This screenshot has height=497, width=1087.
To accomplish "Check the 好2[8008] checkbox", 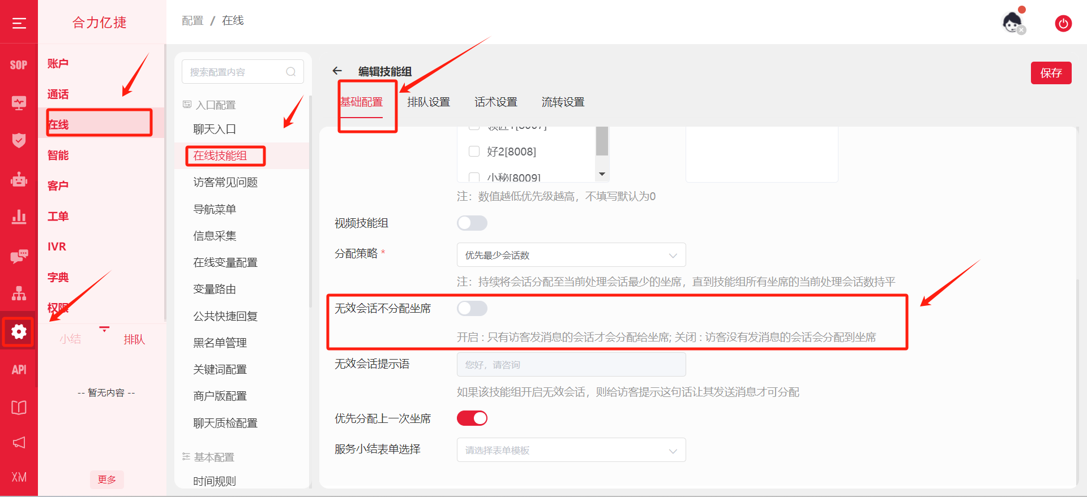I will [474, 151].
